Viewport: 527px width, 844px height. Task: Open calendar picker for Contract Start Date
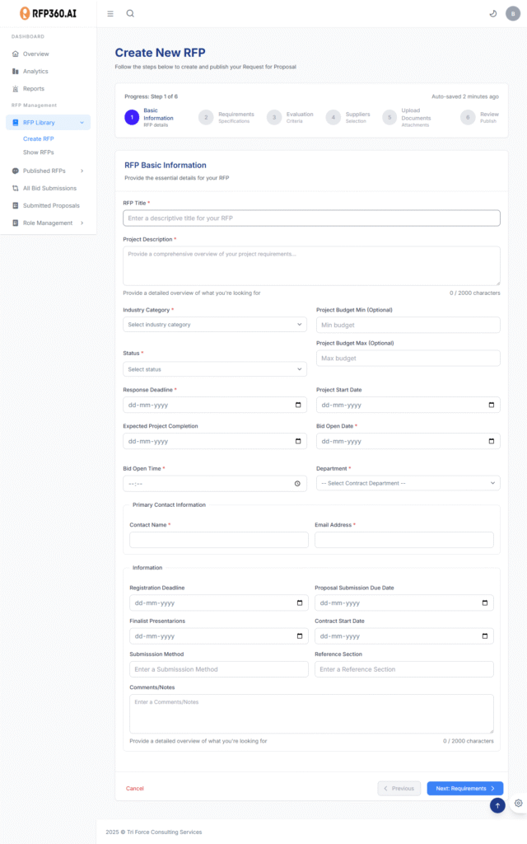[x=485, y=636]
